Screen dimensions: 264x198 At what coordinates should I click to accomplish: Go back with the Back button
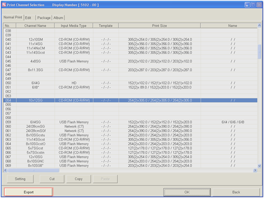tap(236, 192)
